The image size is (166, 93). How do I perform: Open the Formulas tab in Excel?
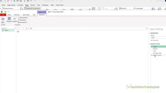click(20, 5)
